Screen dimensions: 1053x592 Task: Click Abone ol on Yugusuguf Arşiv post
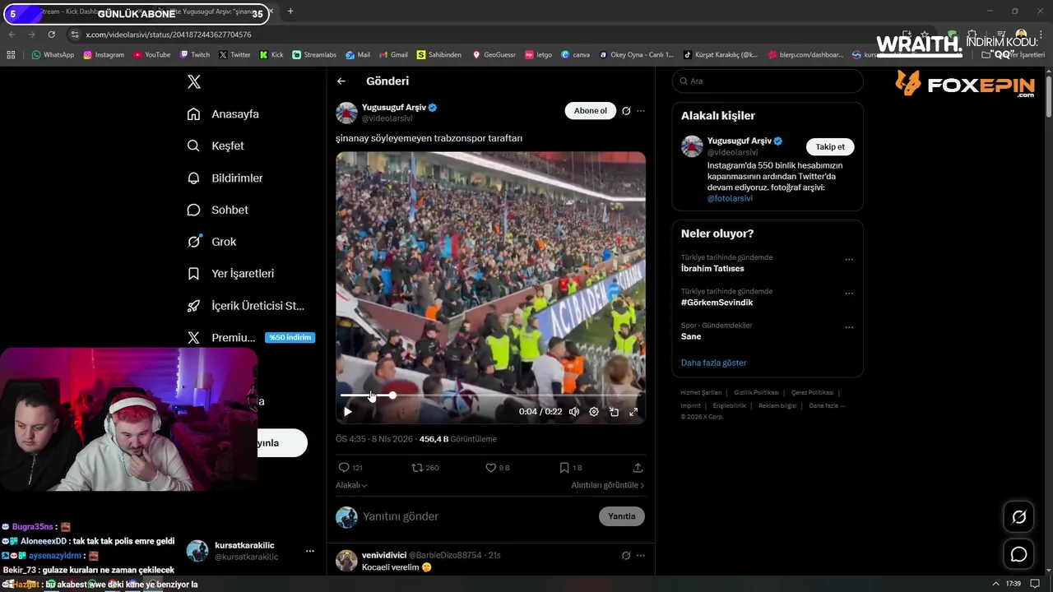(590, 111)
